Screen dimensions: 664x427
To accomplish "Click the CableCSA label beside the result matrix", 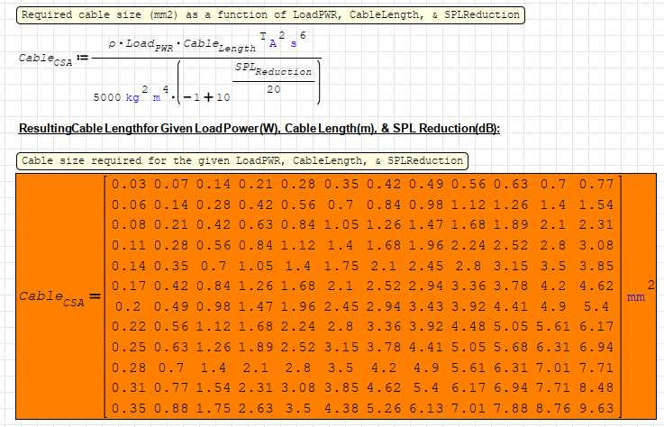I will [x=52, y=296].
